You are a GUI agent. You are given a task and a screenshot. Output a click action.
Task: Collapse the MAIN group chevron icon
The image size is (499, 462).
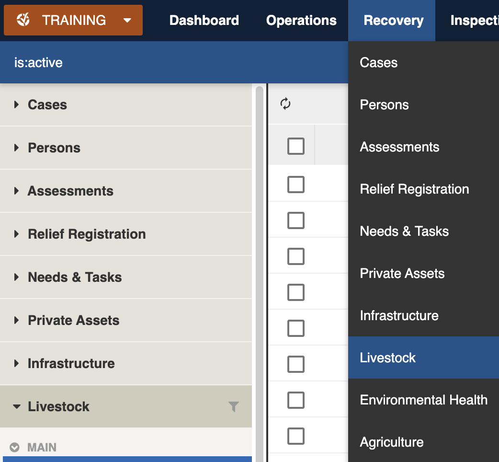[15, 448]
